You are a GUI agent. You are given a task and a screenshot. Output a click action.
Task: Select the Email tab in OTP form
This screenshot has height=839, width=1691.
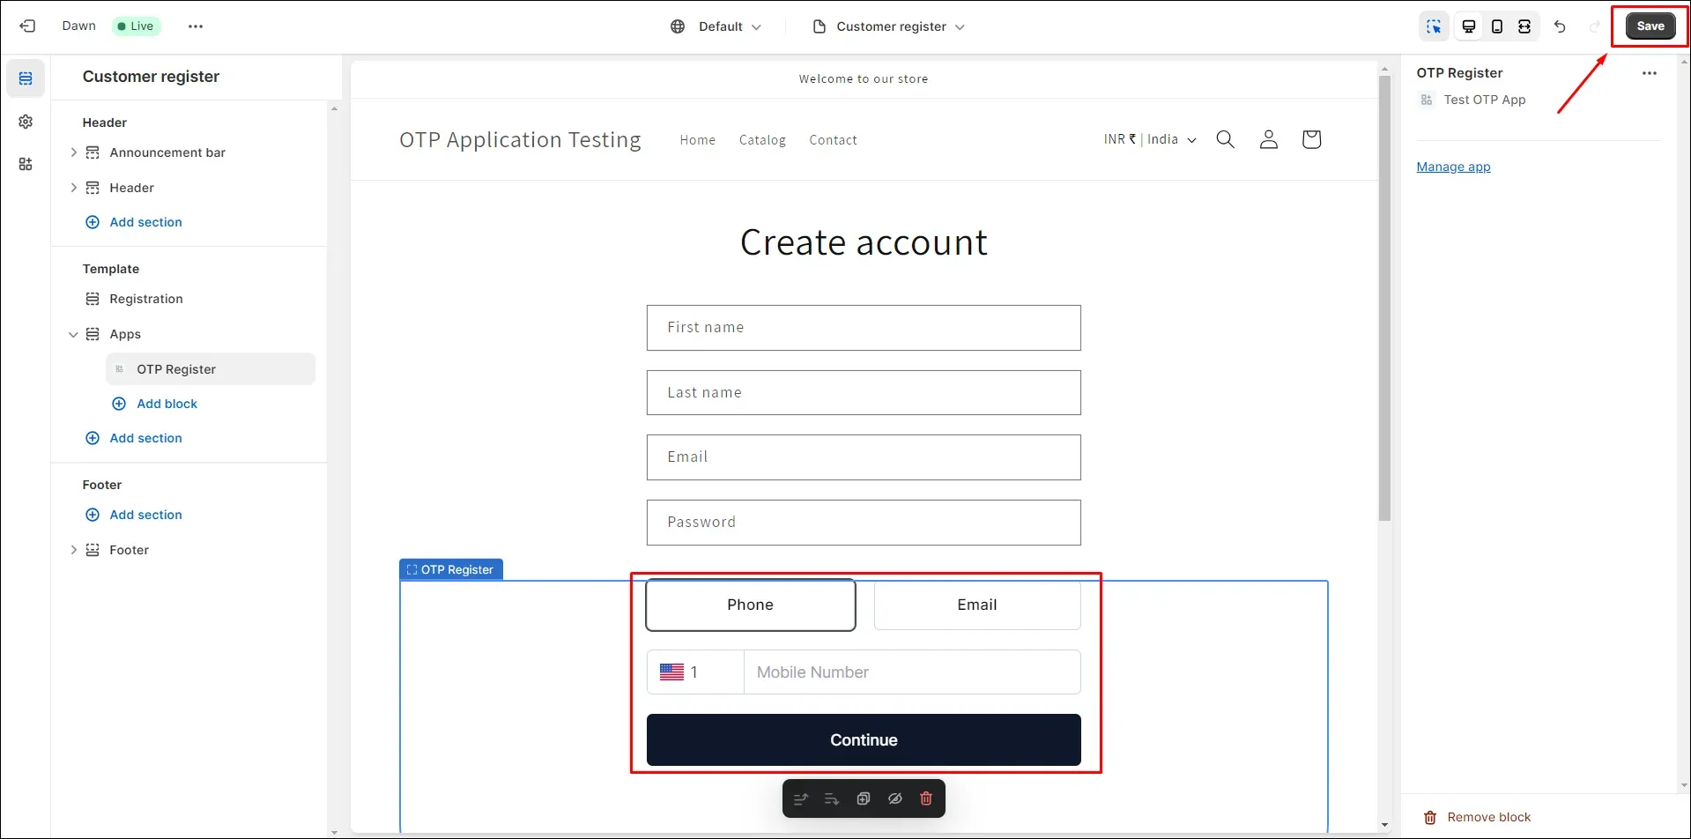point(977,605)
